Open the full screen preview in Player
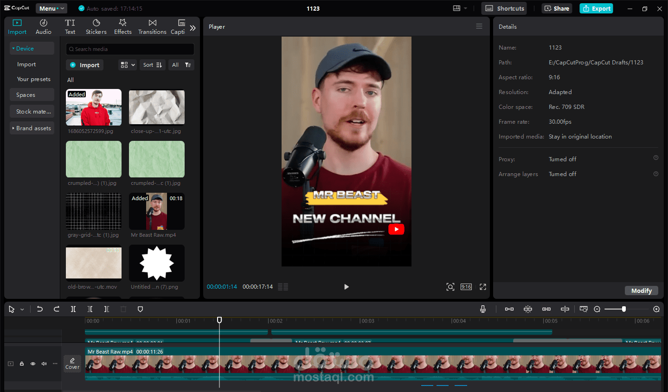The image size is (668, 392). 483,287
